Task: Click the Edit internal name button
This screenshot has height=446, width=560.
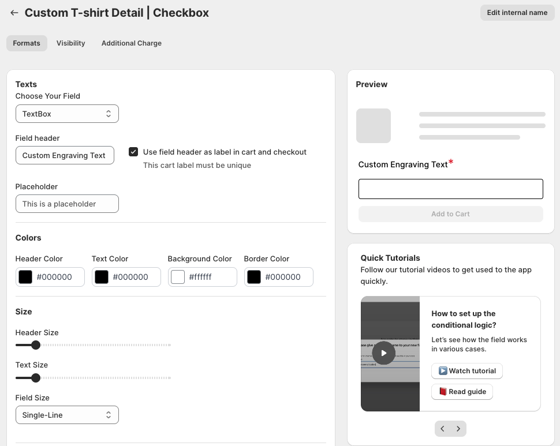Action: tap(517, 12)
